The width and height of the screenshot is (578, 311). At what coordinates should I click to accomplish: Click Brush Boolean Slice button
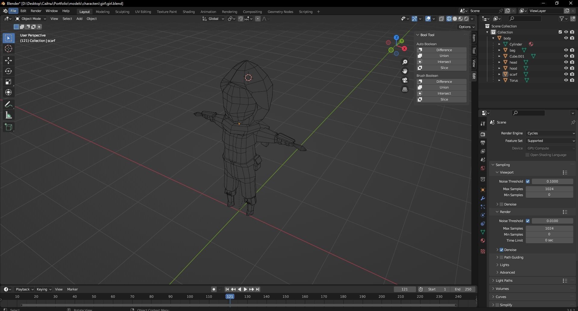click(x=442, y=99)
